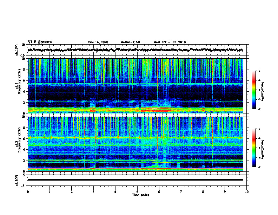Screen dimensions: 278x215
Task: Select the "Time (min)" axis title
Action: click(140, 195)
